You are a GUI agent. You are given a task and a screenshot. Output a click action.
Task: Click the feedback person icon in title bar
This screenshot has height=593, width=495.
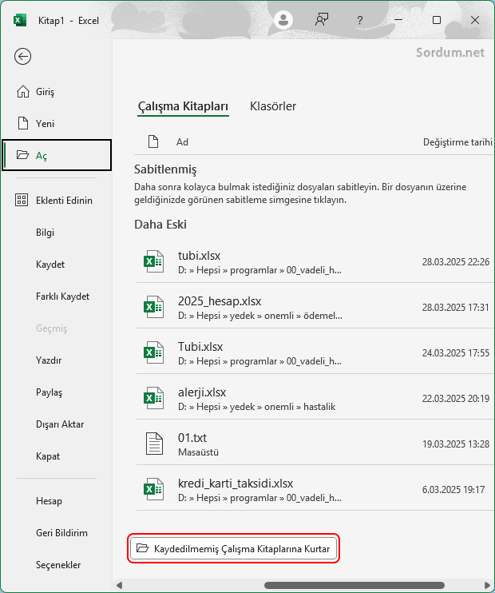point(322,20)
